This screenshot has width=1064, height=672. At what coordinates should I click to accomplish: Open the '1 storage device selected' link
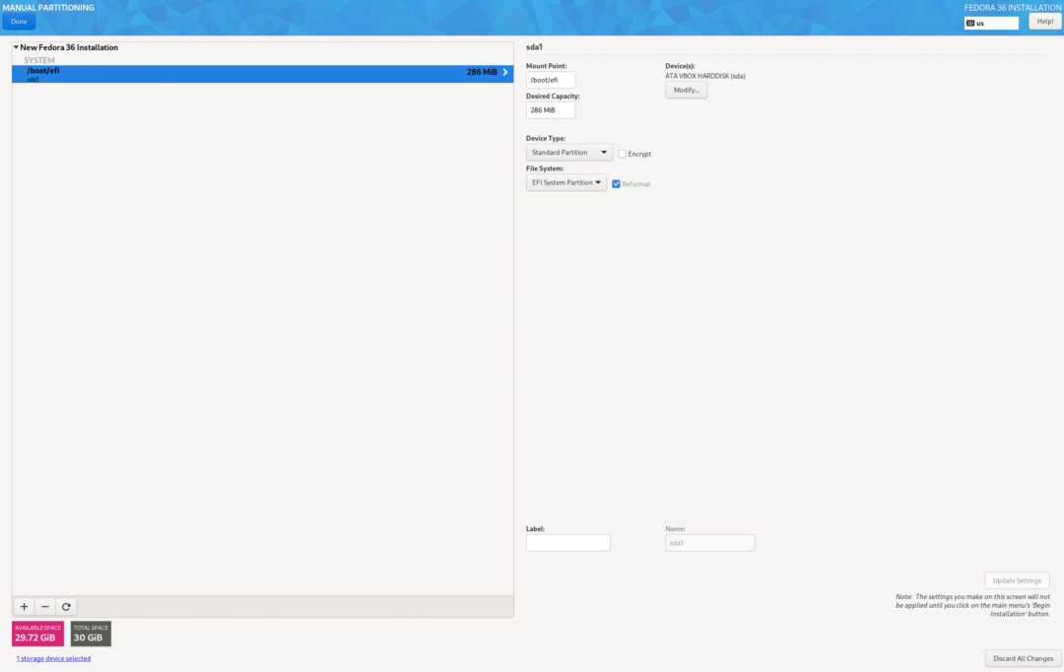tap(53, 658)
